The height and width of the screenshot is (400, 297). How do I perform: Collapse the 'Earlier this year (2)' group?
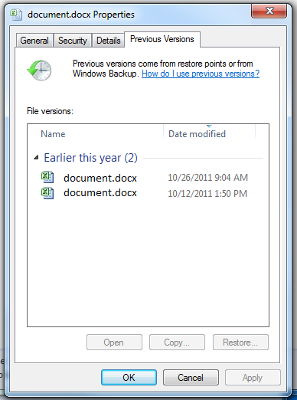pyautogui.click(x=37, y=158)
